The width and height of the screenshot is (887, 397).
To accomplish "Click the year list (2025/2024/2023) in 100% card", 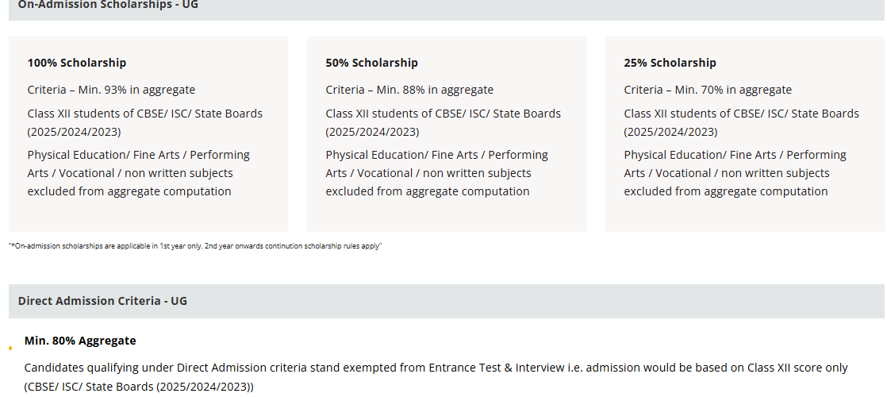I will [75, 132].
